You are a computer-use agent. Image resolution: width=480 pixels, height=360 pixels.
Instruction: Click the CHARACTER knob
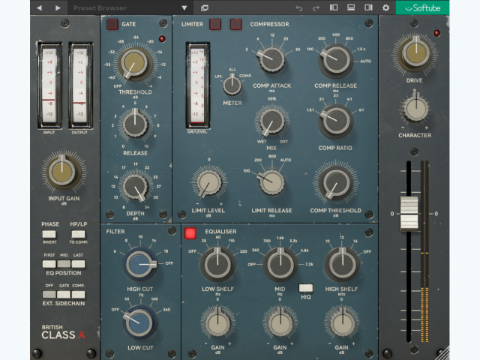(415, 108)
